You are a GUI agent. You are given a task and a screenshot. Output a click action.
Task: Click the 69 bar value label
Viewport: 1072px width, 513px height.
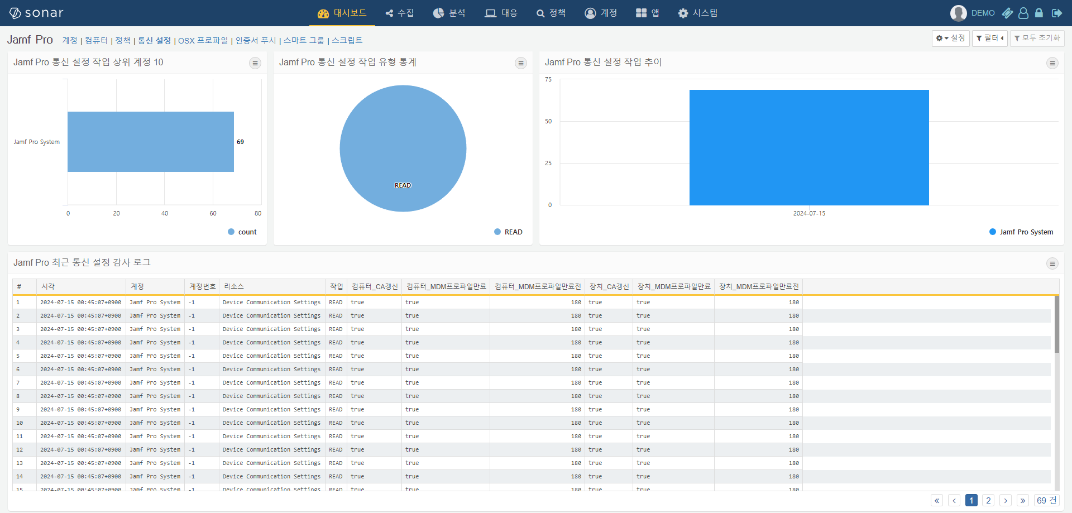coord(240,142)
